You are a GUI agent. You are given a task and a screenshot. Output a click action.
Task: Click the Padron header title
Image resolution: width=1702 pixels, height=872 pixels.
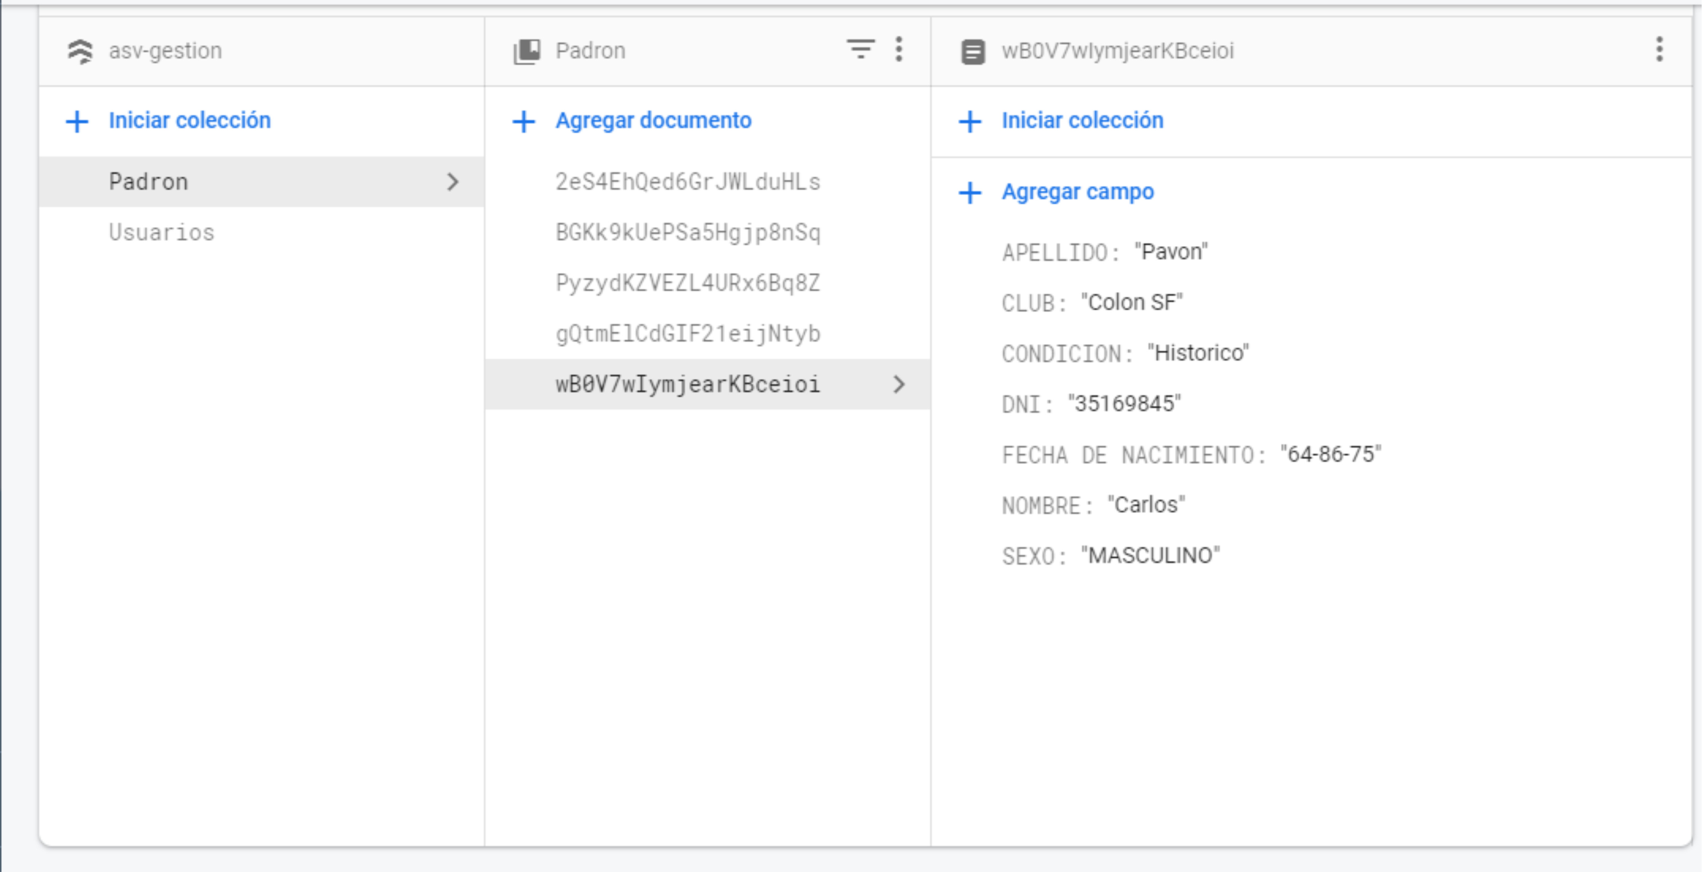pos(590,51)
